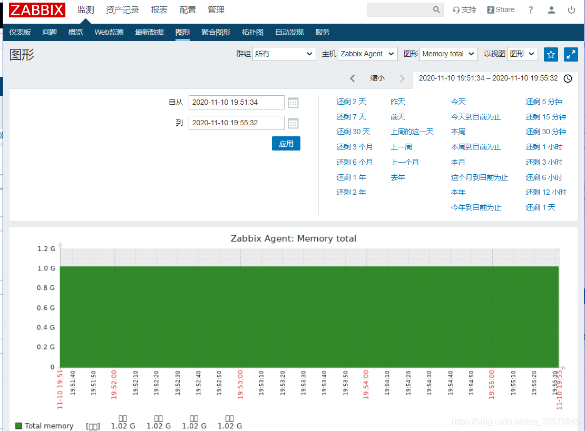Image resolution: width=585 pixels, height=431 pixels.
Task: Open the 报表 top menu
Action: 159,10
